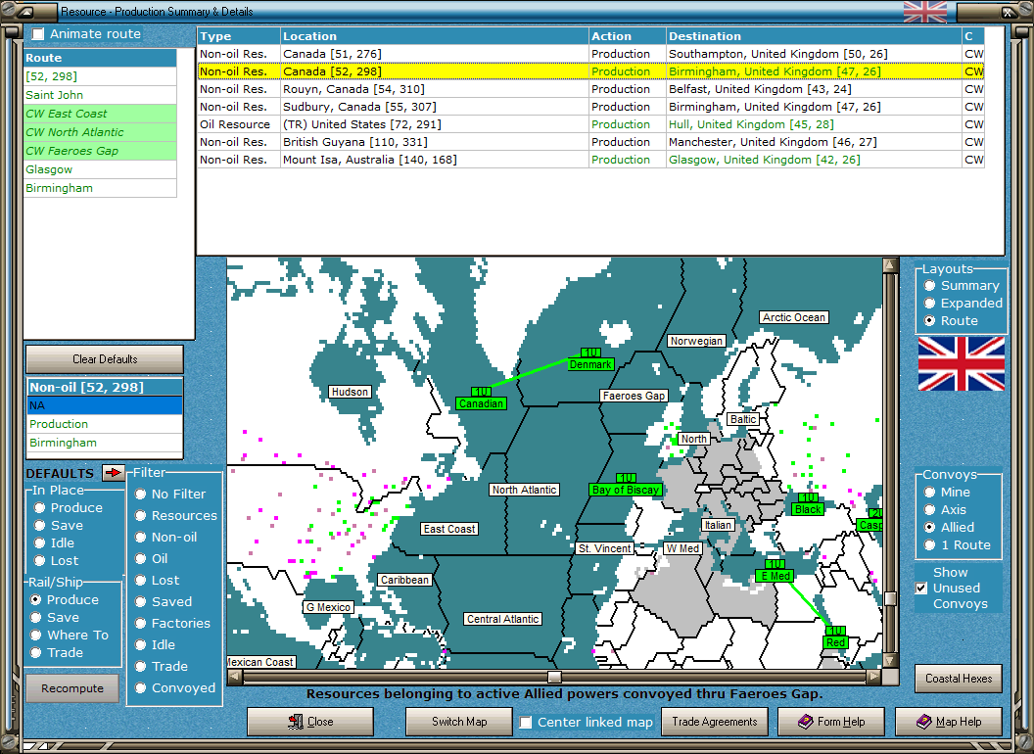Click the map's horizontal scrollbar thumb

tap(554, 677)
